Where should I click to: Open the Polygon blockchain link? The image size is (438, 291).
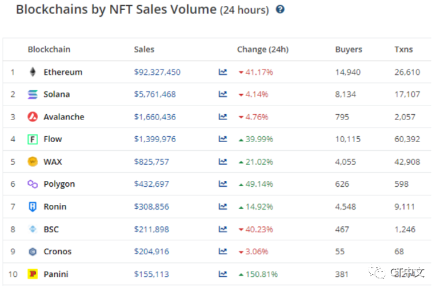(59, 184)
